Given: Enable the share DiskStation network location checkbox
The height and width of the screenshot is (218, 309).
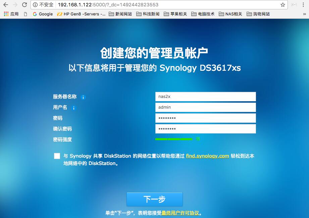Looking at the screenshot, I should [57, 156].
